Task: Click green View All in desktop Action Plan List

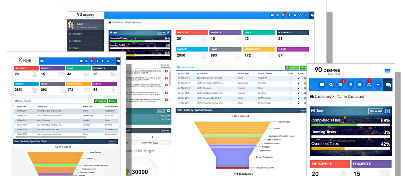Action: pos(292,68)
